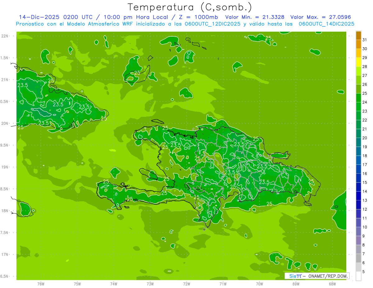Click the "15" label on the color scale

click(x=365, y=182)
